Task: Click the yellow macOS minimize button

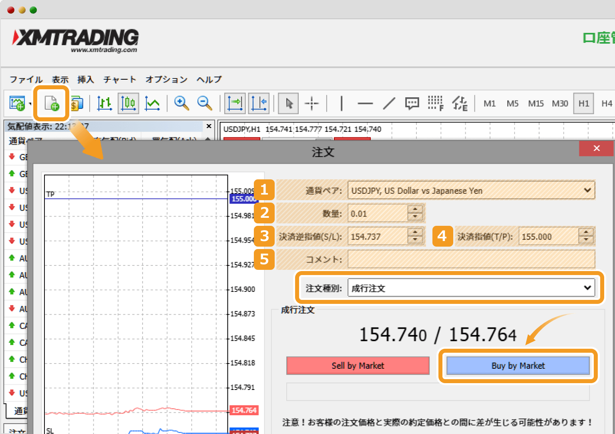Action: (22, 10)
